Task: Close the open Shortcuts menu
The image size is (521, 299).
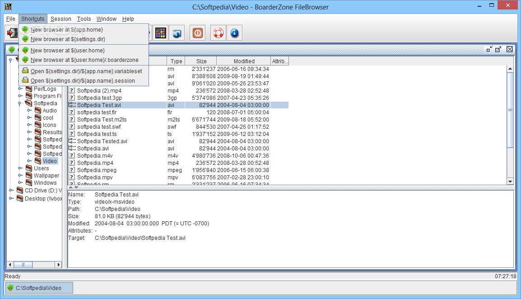Action: pos(33,19)
